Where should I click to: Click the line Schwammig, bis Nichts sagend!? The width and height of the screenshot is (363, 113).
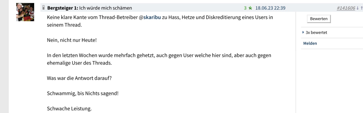pos(83,93)
